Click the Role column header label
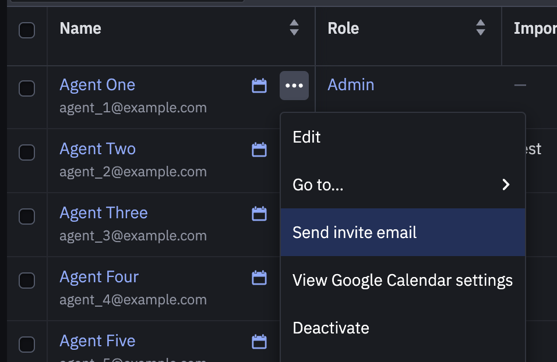Screen dimensions: 557x362 (343, 28)
